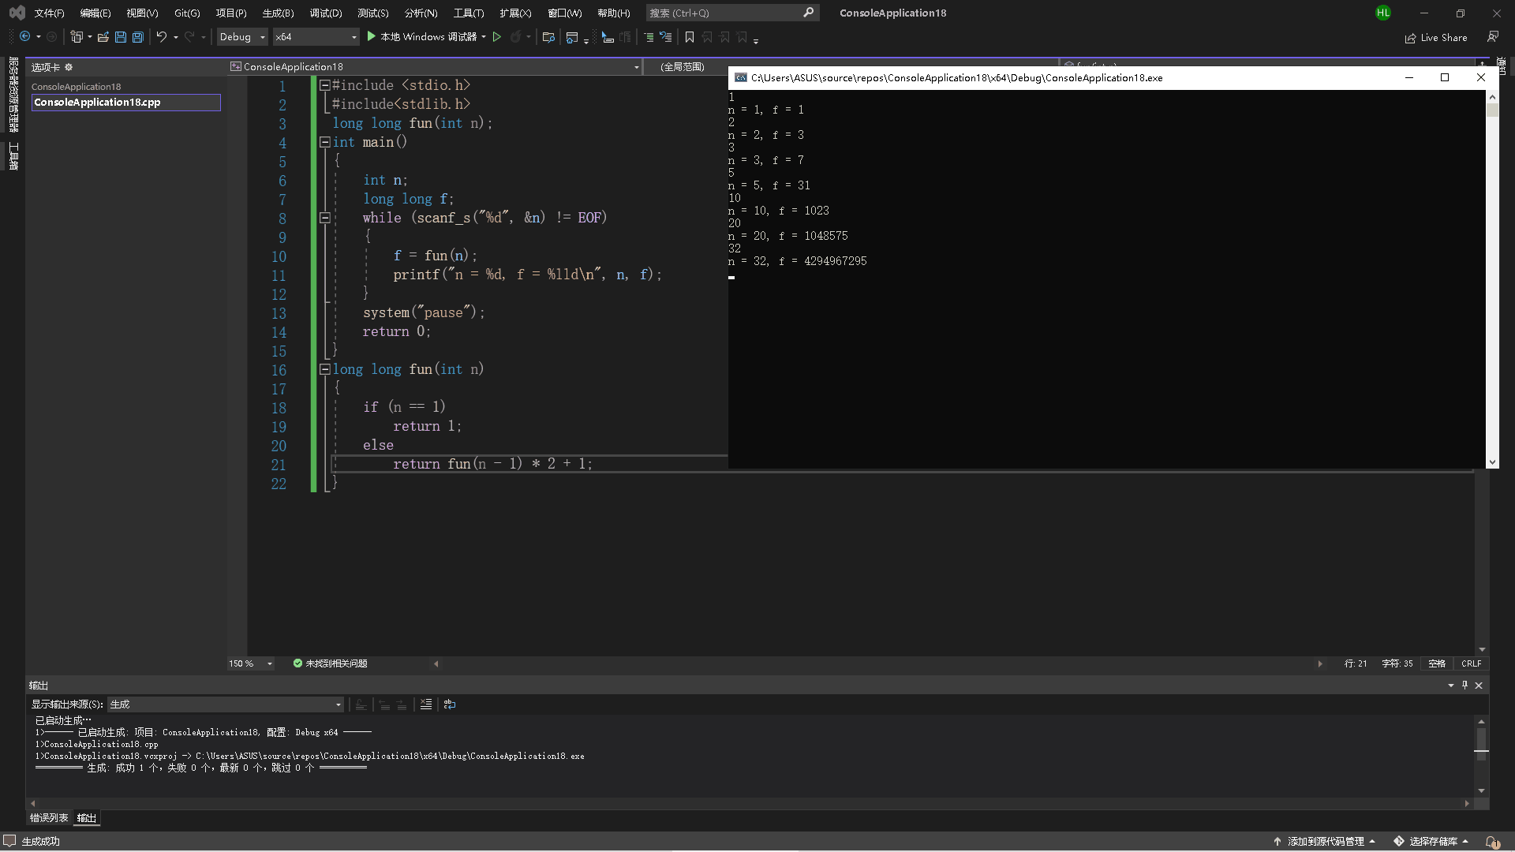Switch to the error list tab
This screenshot has width=1515, height=852.
click(x=49, y=818)
